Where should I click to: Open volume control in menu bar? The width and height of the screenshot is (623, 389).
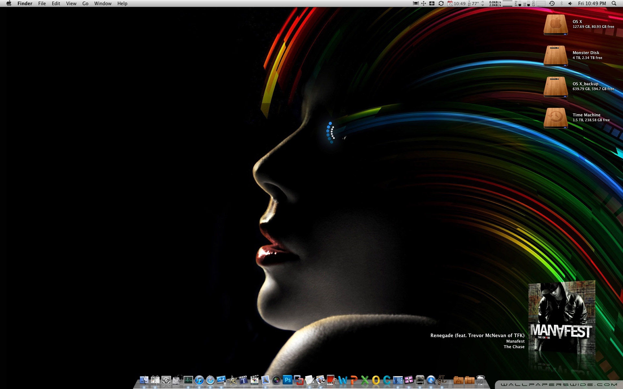tap(570, 4)
